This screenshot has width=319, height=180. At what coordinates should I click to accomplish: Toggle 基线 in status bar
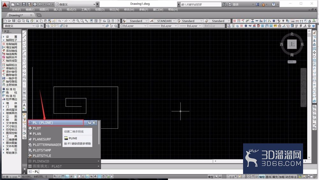click(268, 177)
